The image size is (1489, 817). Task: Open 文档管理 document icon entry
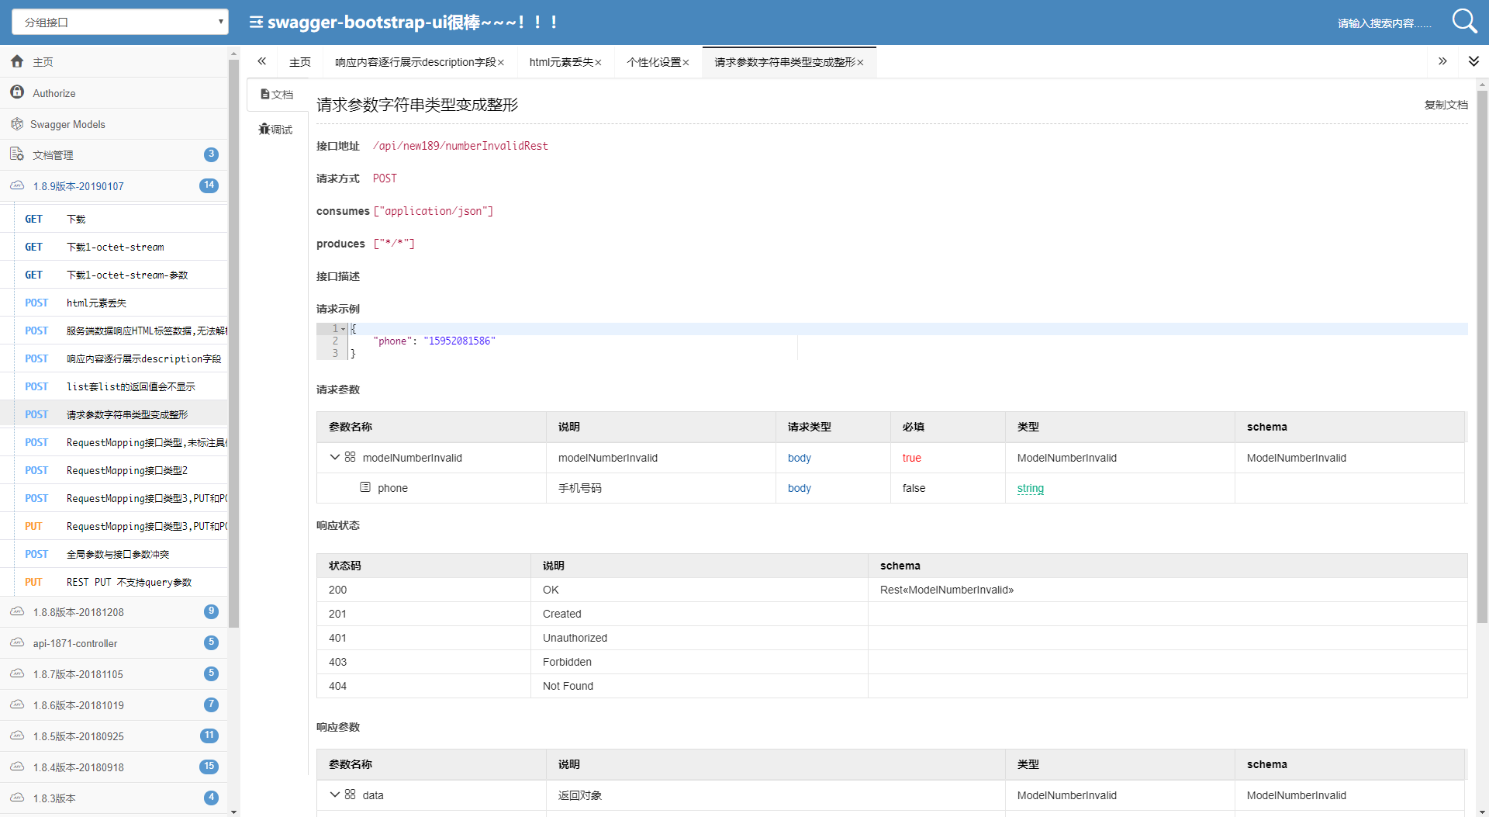(17, 154)
